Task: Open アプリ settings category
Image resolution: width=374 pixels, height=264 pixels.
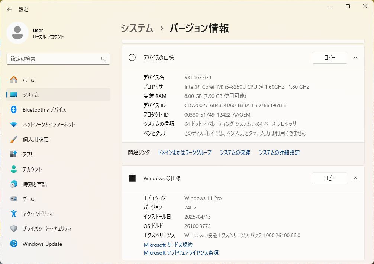Action: pos(58,154)
